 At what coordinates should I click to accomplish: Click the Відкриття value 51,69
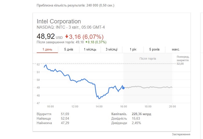(x=65, y=114)
